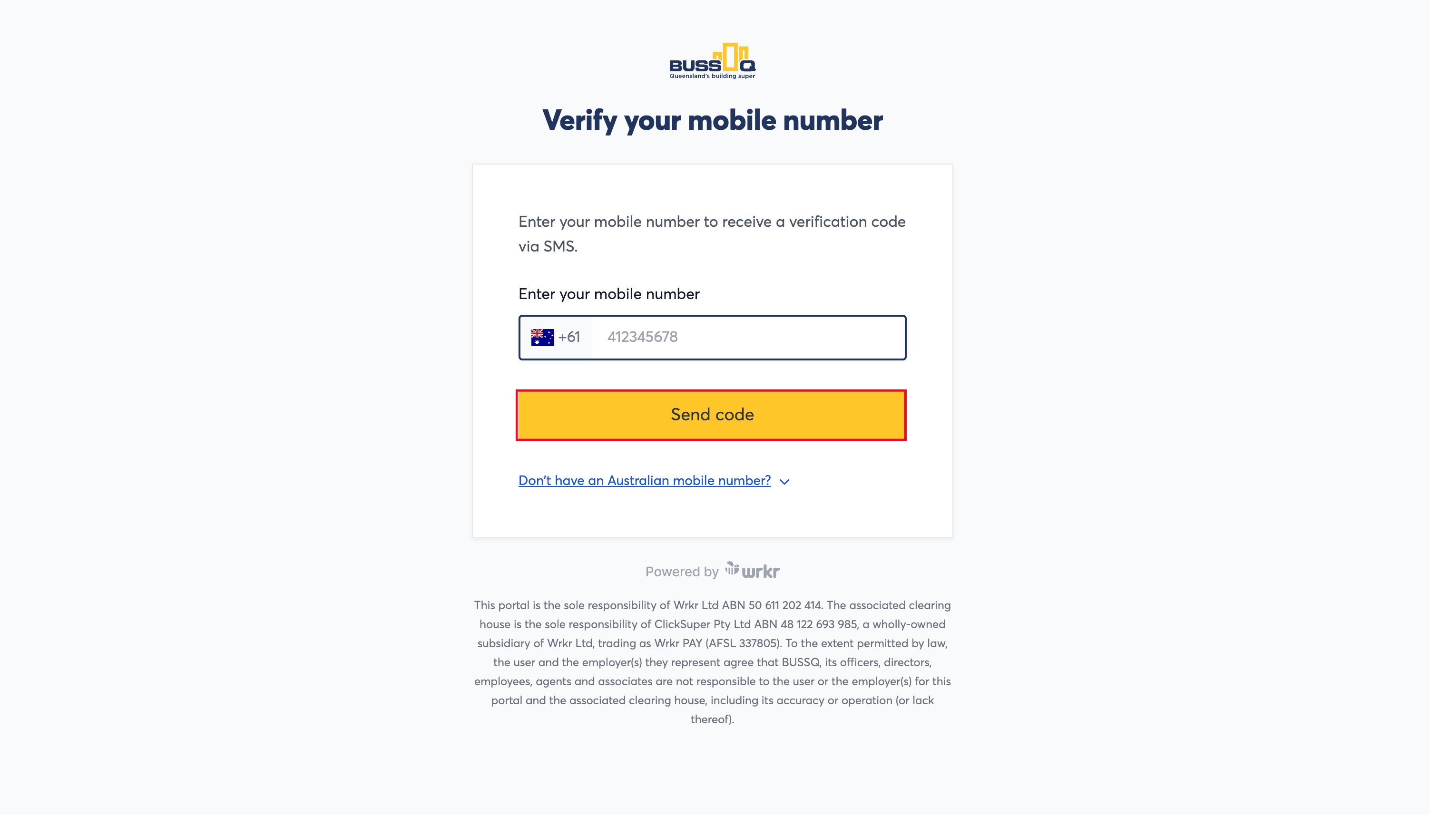
Task: Expand the chevron beside Australian mobile link
Action: coord(784,481)
